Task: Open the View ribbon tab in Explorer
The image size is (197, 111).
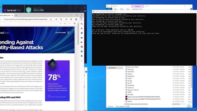Action: (x=128, y=9)
